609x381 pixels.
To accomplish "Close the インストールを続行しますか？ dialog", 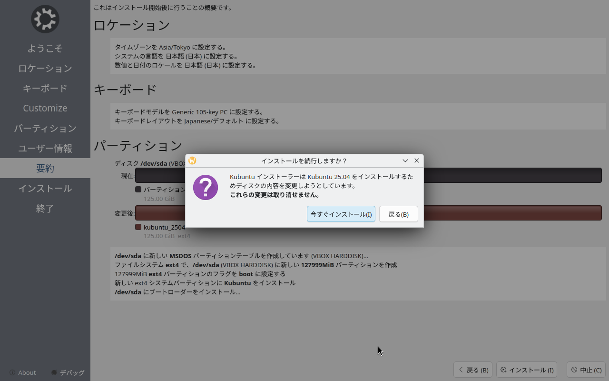I will (x=417, y=160).
